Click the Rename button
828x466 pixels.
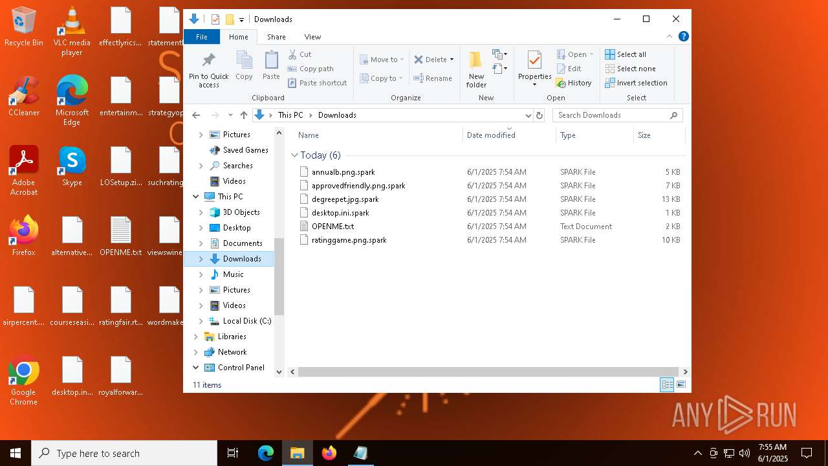433,78
